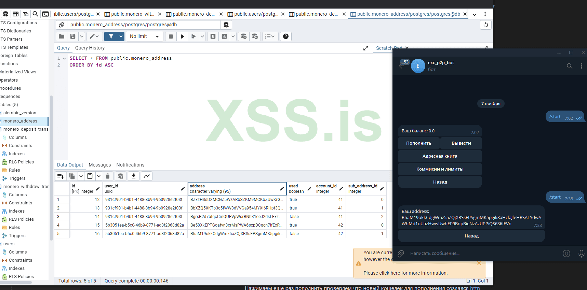Select alembic_version table in tree
This screenshot has width=587, height=290.
pos(20,113)
